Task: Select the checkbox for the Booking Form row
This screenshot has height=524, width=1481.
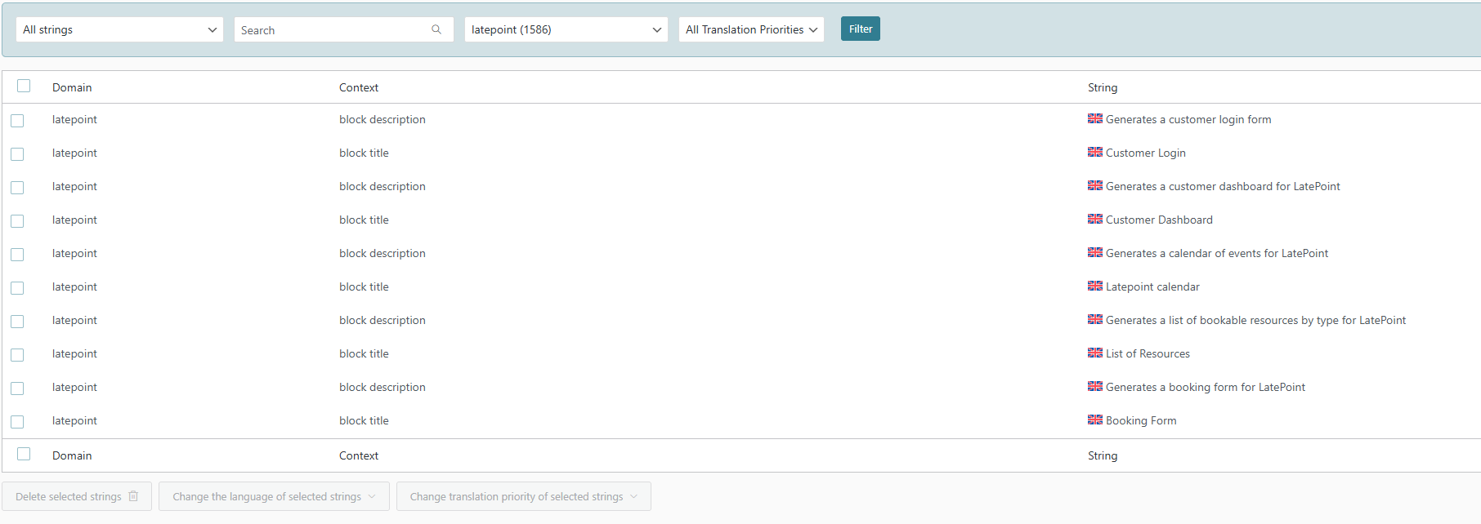Action: click(x=17, y=422)
